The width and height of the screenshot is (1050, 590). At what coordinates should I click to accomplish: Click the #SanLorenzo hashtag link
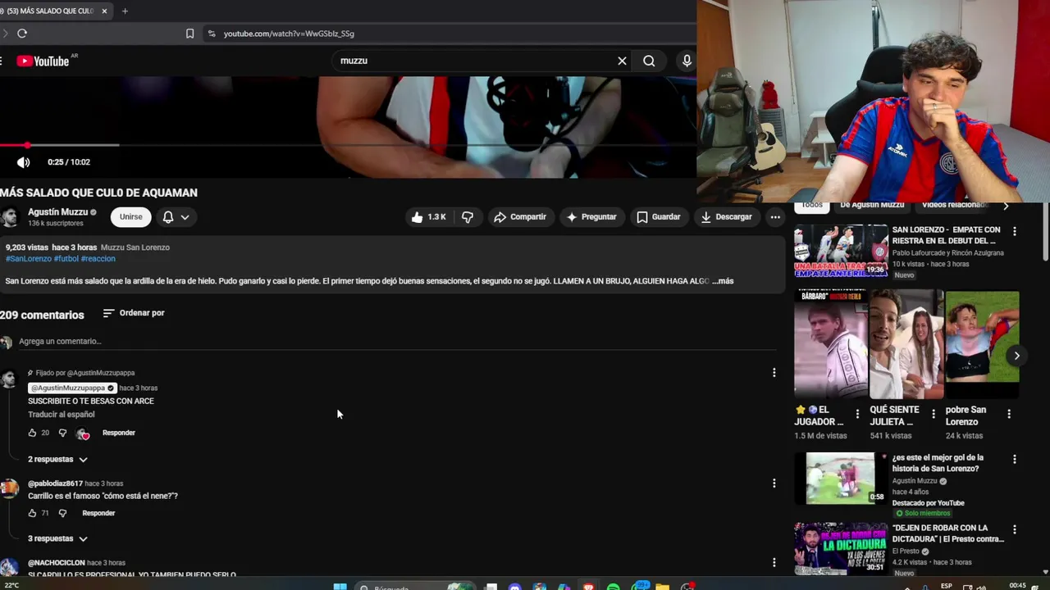tap(29, 259)
